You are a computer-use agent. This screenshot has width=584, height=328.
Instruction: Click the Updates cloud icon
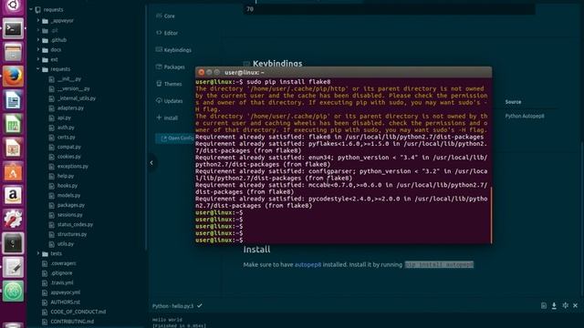click(159, 100)
